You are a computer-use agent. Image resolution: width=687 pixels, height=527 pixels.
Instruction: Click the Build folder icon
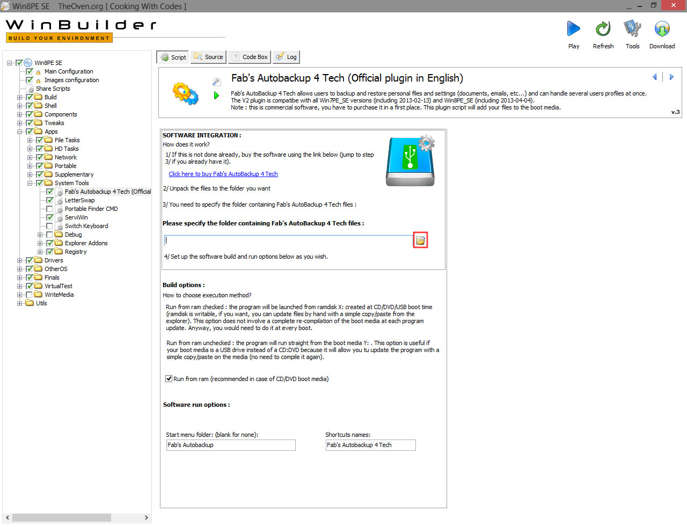[x=39, y=97]
